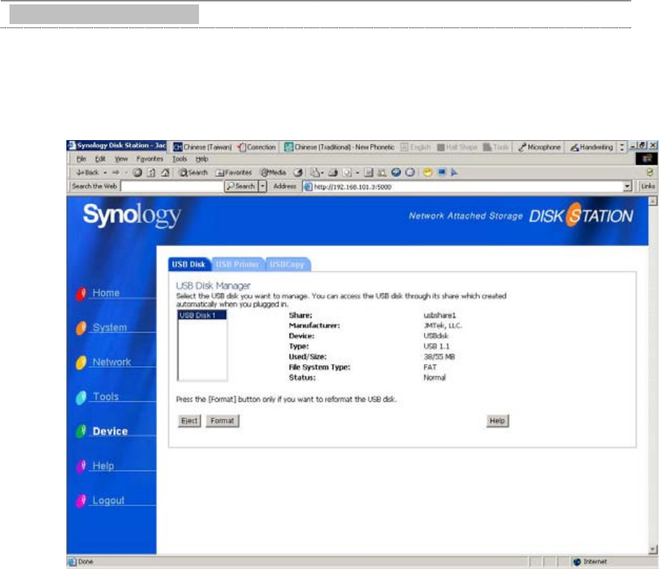Image resolution: width=659 pixels, height=569 pixels.
Task: Click the Microphone button in language bar
Action: pos(539,147)
